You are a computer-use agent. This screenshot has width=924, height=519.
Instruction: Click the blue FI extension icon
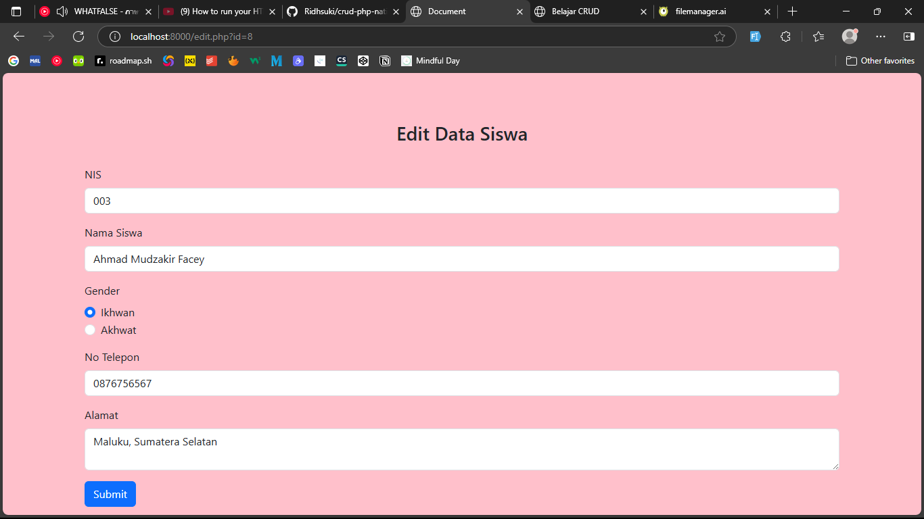point(755,36)
